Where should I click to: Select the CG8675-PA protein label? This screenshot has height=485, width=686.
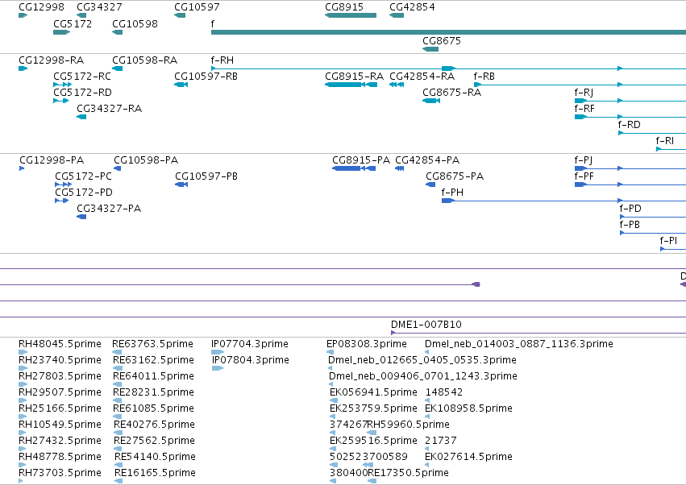(x=455, y=176)
